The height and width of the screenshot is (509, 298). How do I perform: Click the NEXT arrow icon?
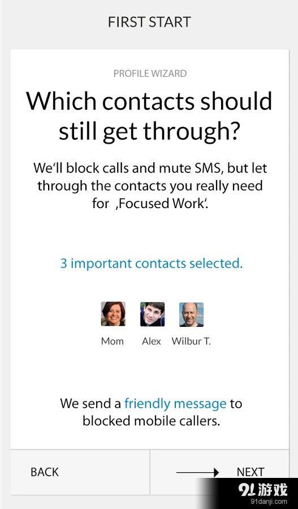click(198, 472)
